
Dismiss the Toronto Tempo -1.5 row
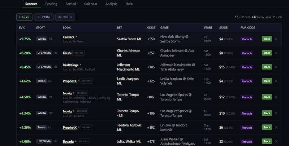tap(276, 113)
